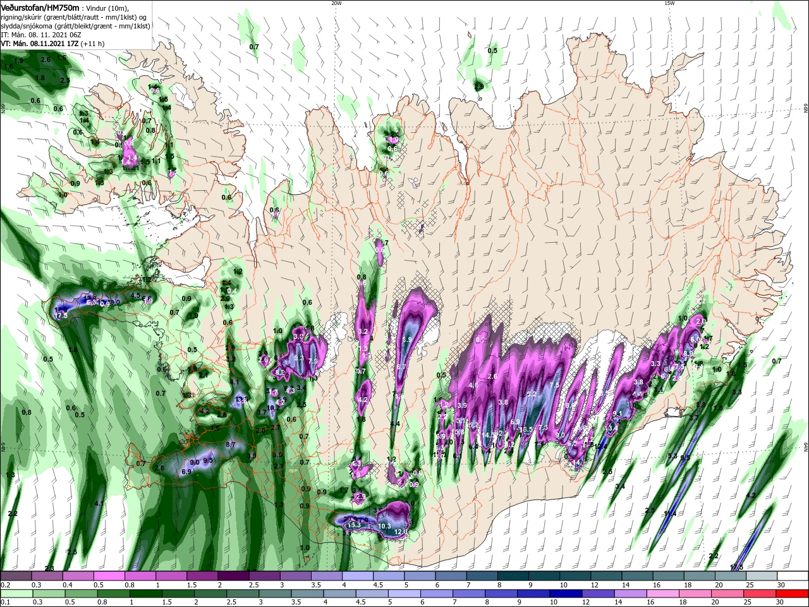The width and height of the screenshot is (809, 607).
Task: Click the '13.3' precipitation value on the south coast
Action: (354, 525)
